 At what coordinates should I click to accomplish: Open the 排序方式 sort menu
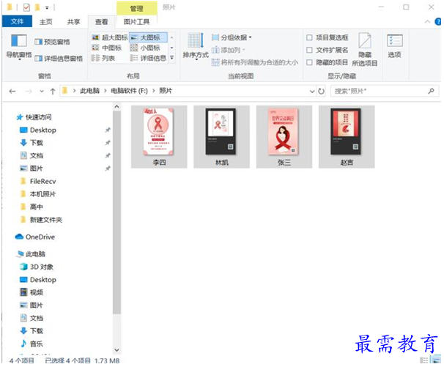pyautogui.click(x=196, y=47)
